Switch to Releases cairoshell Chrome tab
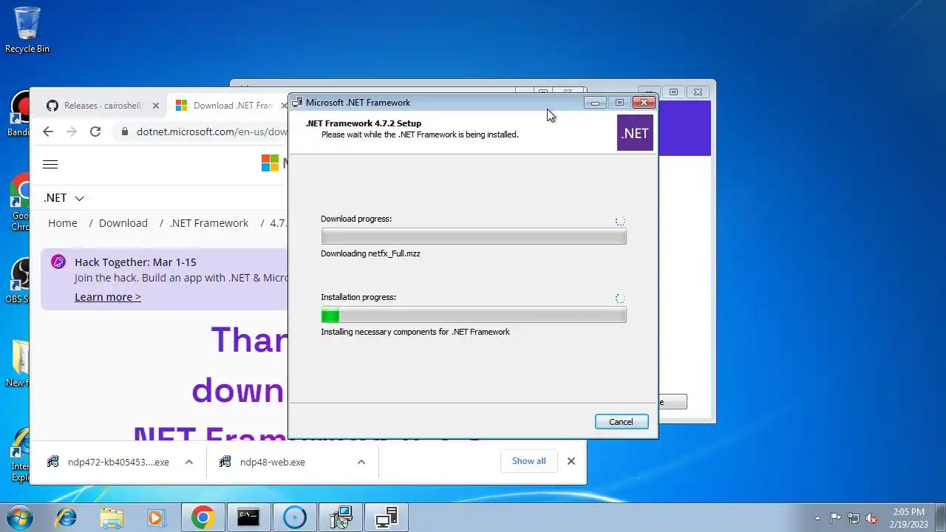The height and width of the screenshot is (532, 946). pos(103,106)
